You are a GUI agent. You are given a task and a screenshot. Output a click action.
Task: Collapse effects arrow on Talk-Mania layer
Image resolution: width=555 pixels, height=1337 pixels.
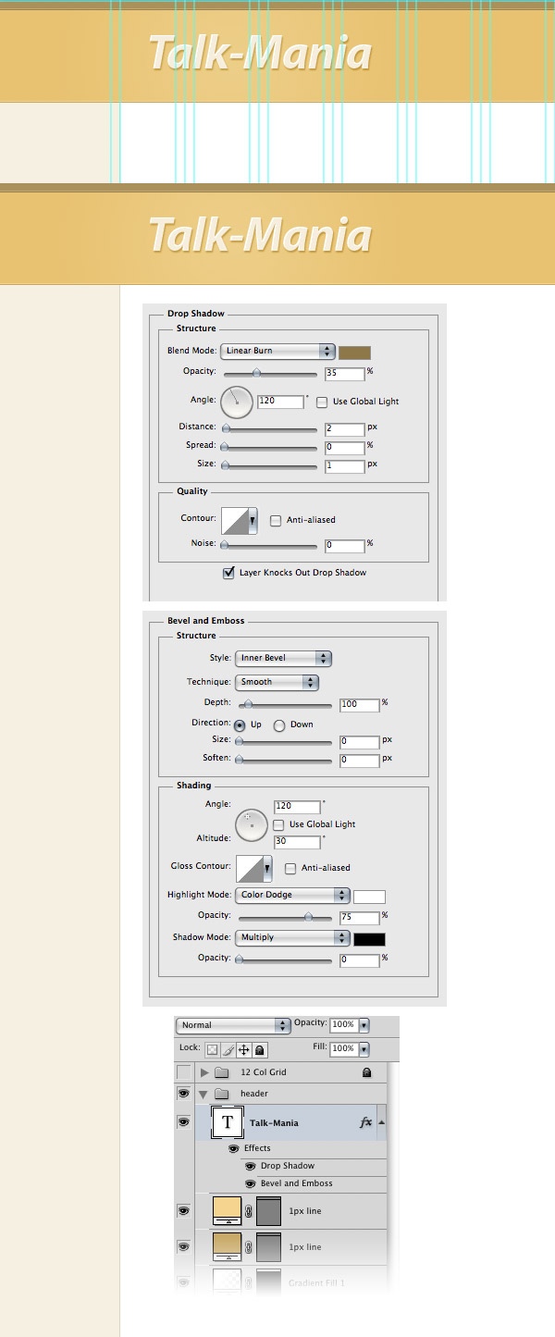coord(381,1122)
